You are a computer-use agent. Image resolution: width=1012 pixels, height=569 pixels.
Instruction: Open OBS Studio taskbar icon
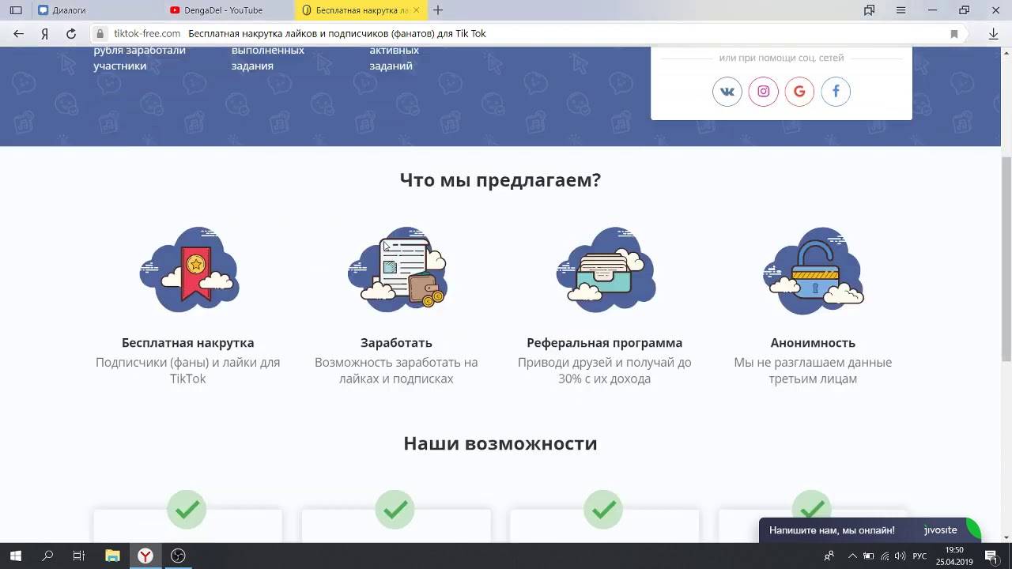(x=179, y=556)
